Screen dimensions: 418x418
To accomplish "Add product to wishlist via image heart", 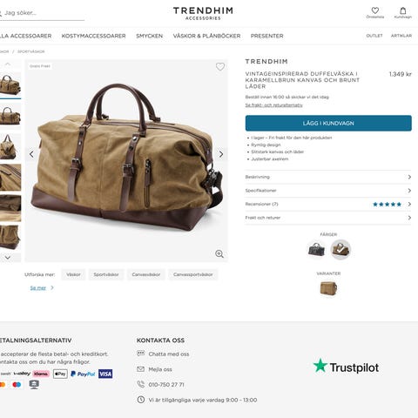I will [x=220, y=66].
